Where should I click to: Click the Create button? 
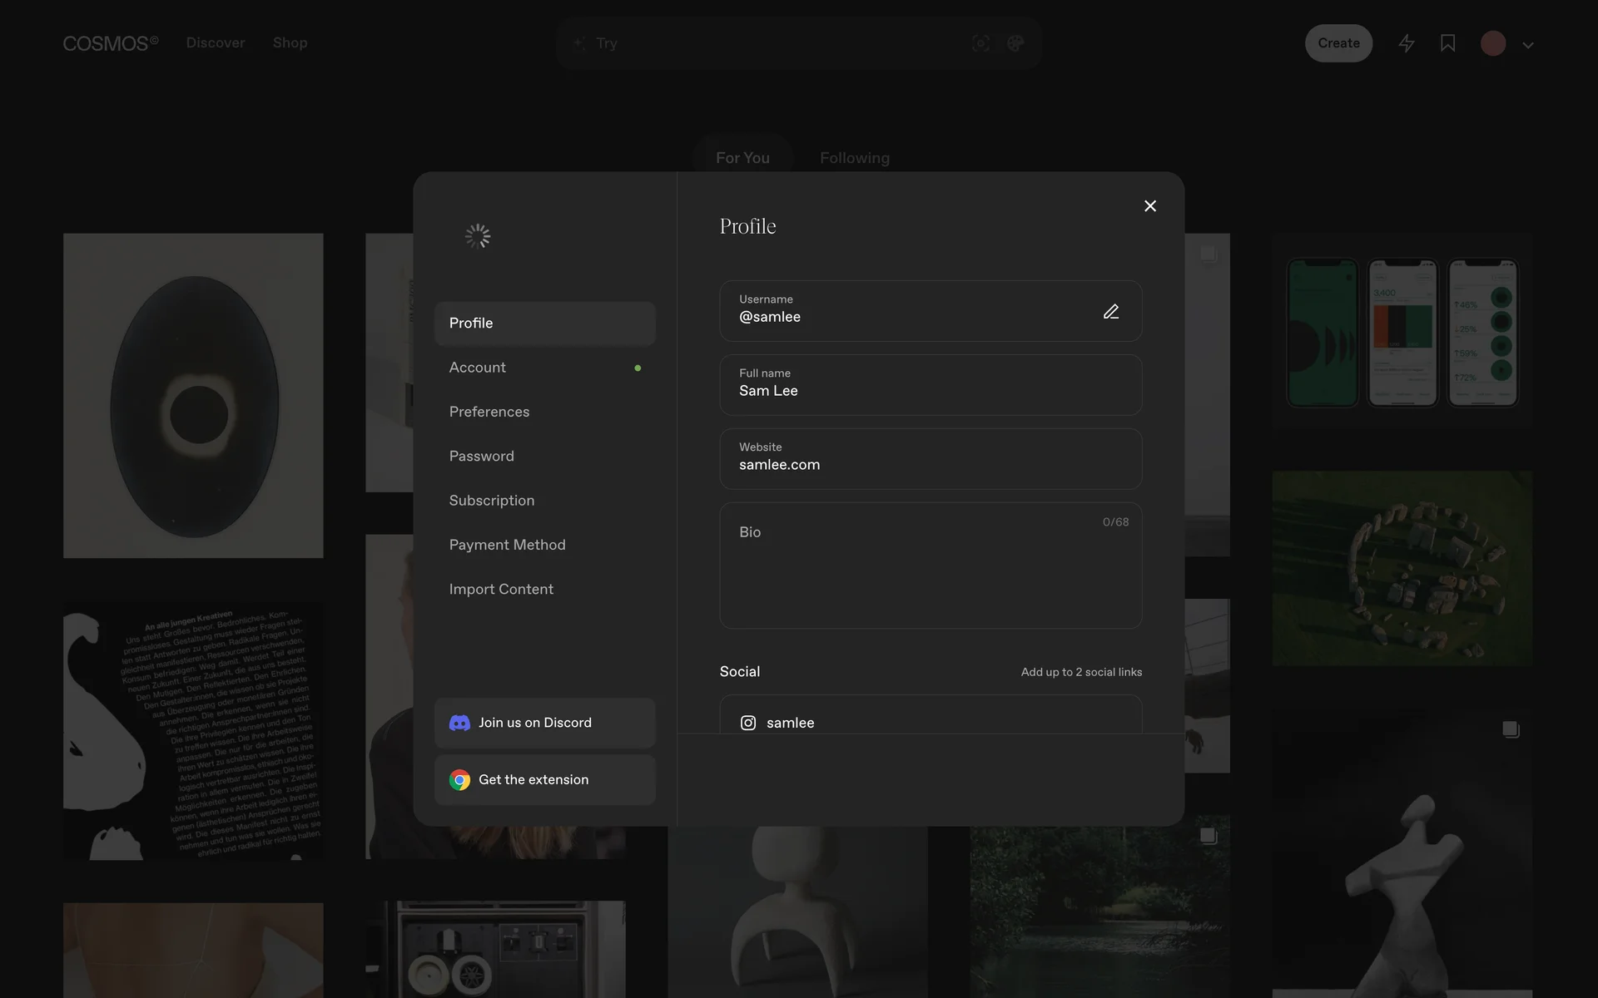[1337, 43]
